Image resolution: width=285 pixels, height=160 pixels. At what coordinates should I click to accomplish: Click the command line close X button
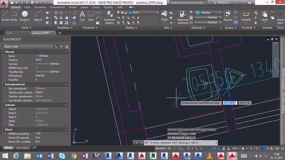137,143
